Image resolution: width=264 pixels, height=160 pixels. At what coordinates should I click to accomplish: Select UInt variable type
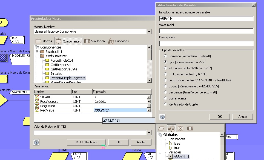[x=165, y=74]
